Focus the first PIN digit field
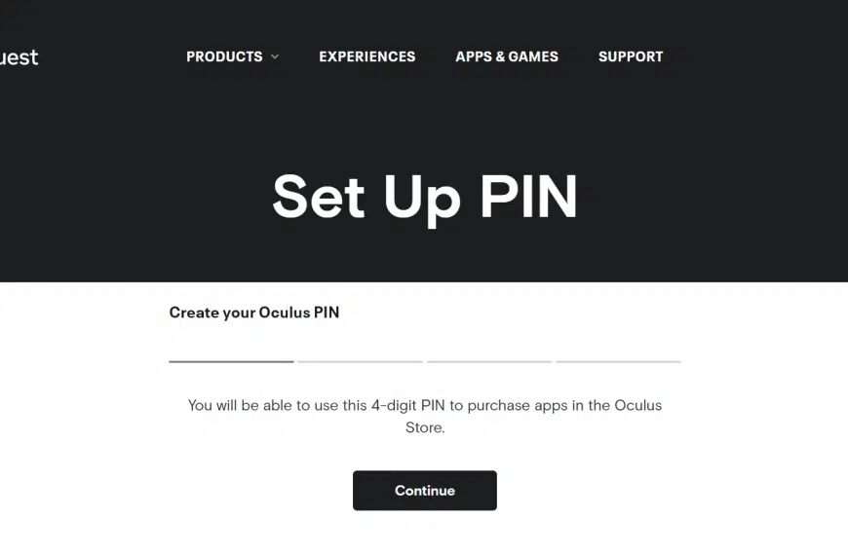848x555 pixels. 231,349
